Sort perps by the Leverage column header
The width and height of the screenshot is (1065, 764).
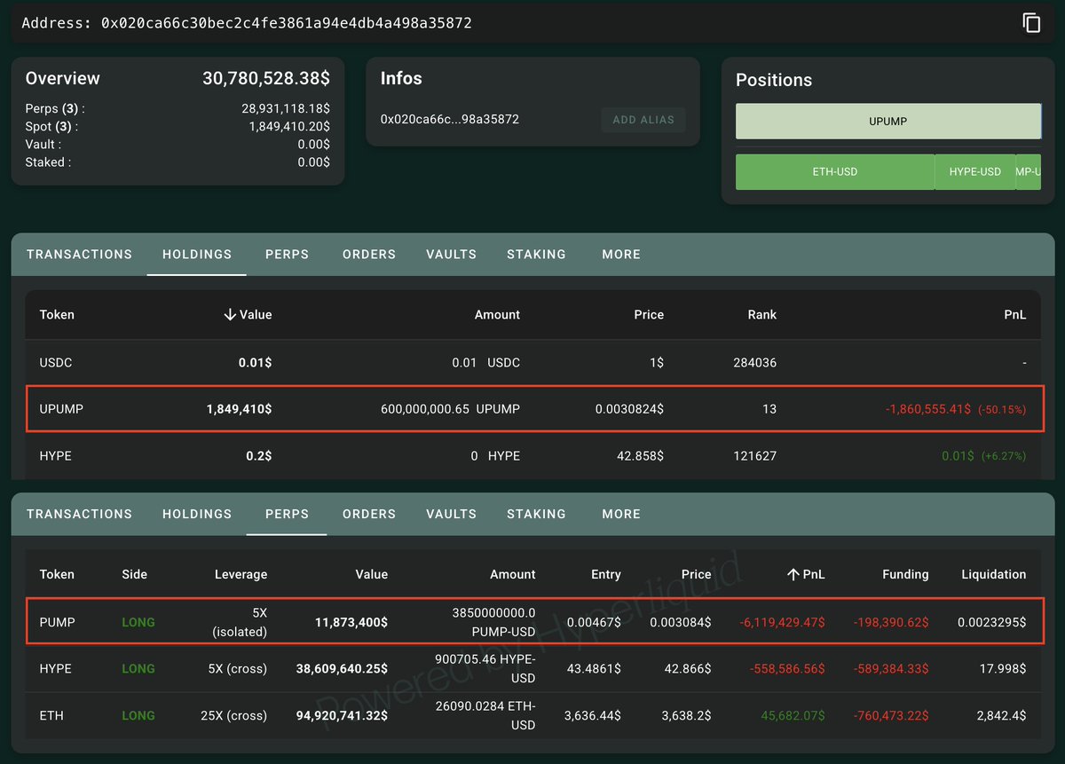point(241,574)
